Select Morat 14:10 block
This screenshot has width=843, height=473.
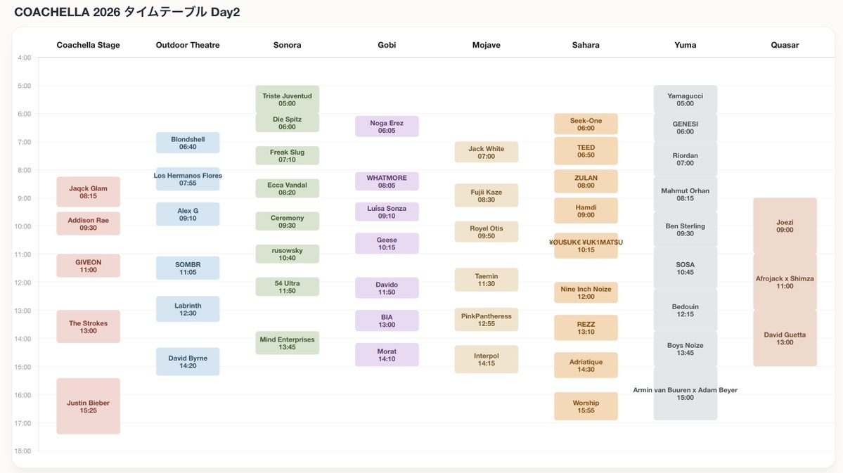[387, 355]
